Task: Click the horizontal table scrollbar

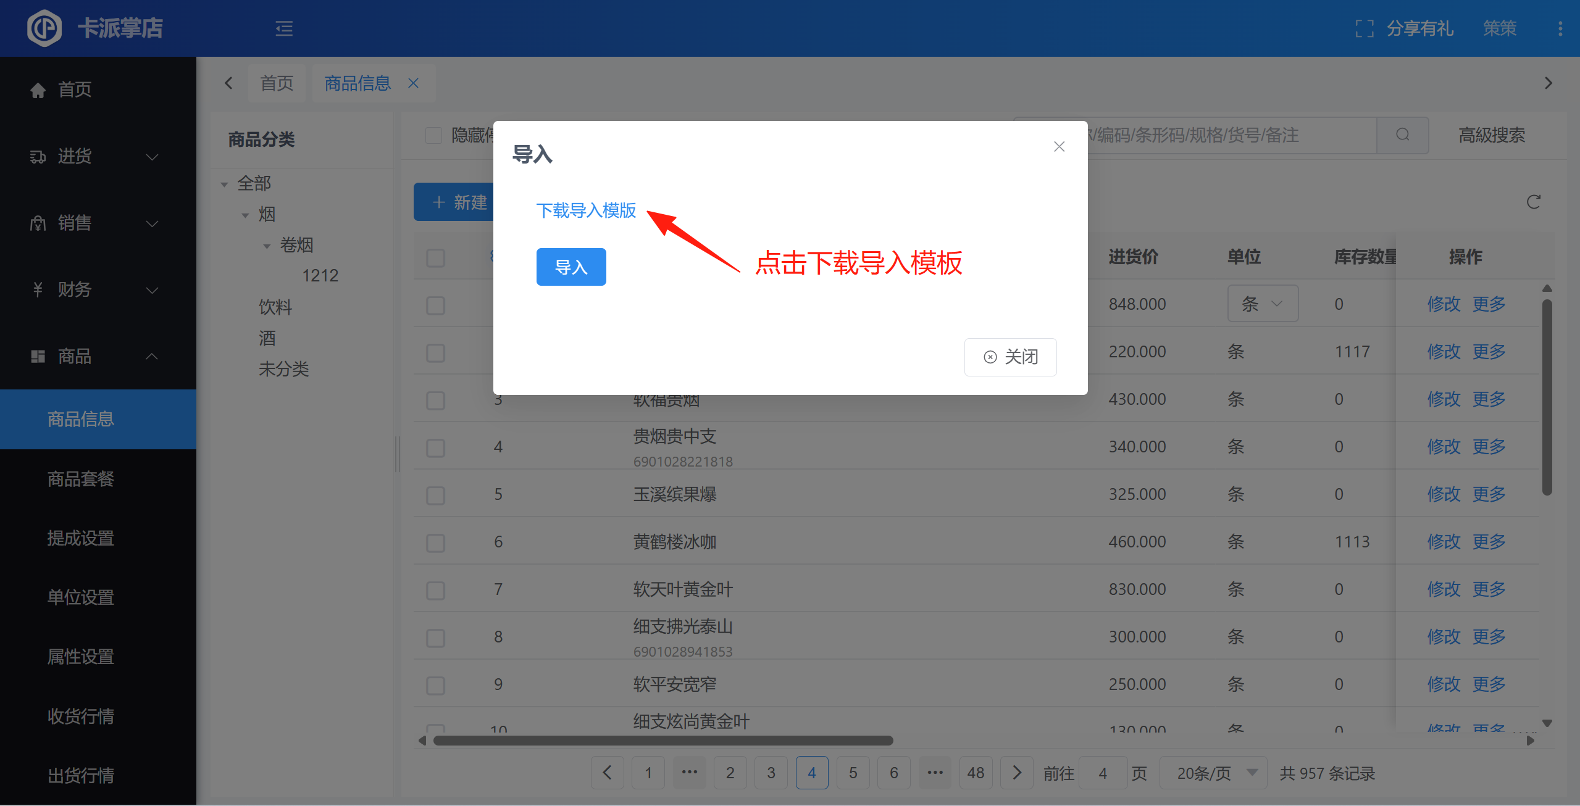Action: tap(663, 740)
